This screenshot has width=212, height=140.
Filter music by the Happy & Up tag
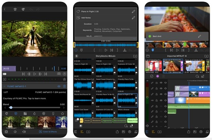point(132,120)
